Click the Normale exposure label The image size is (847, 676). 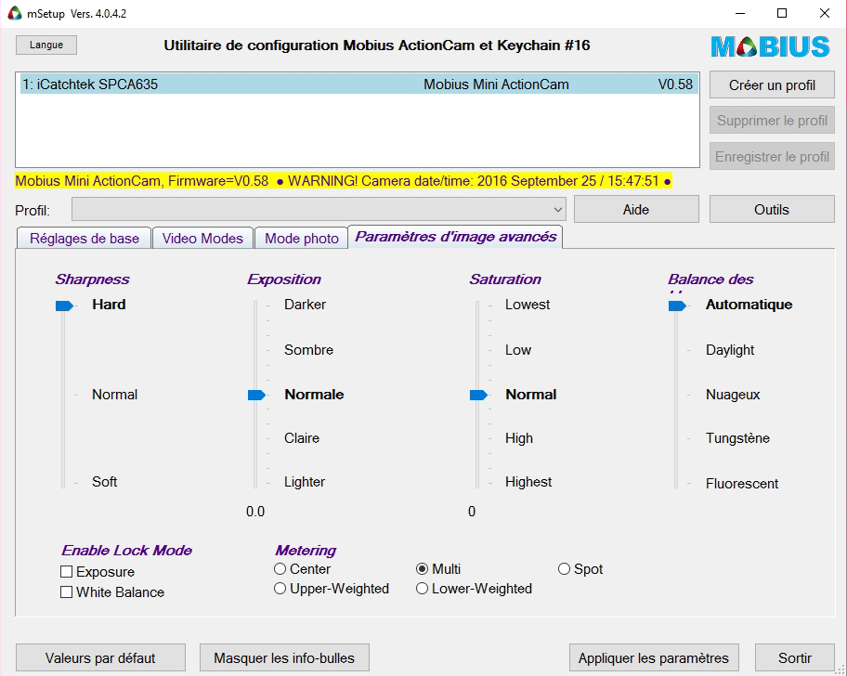[x=315, y=395]
